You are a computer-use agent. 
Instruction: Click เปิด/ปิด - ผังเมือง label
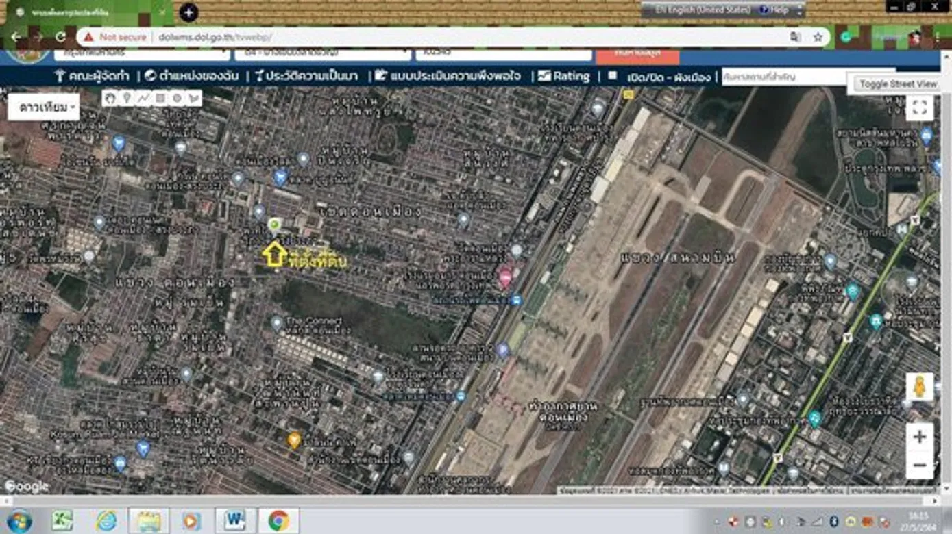[x=669, y=77]
